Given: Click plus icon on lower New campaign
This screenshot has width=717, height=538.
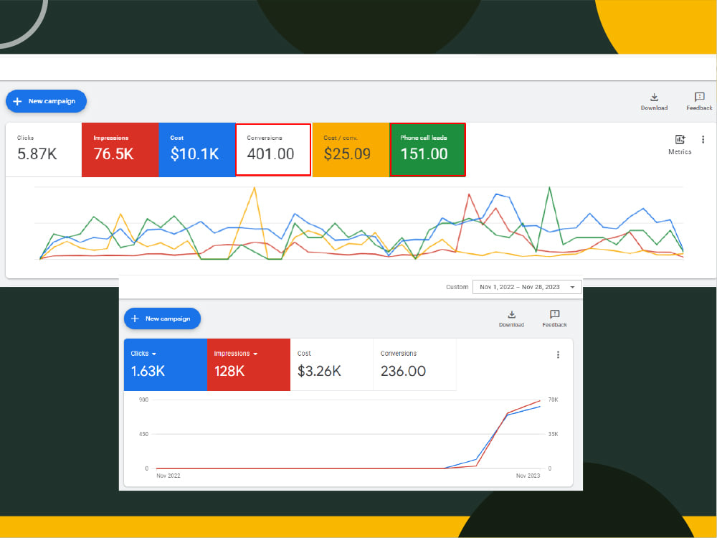Looking at the screenshot, I should 135,318.
